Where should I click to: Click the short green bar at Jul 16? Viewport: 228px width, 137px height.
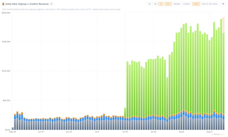(125, 112)
